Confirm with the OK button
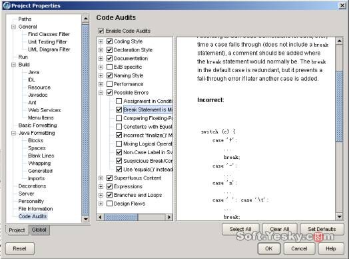 point(269,248)
